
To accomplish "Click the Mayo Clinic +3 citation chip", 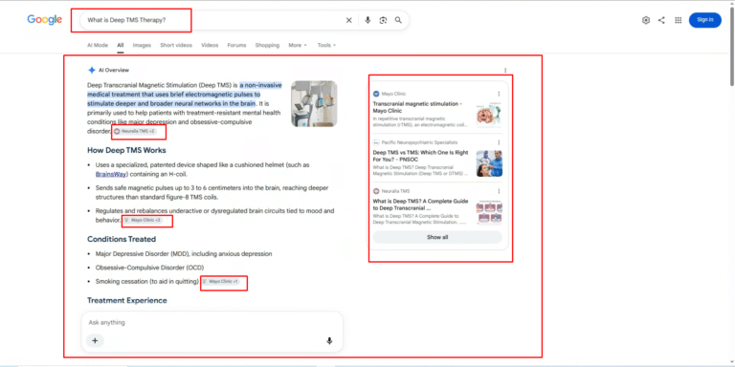I will click(143, 220).
